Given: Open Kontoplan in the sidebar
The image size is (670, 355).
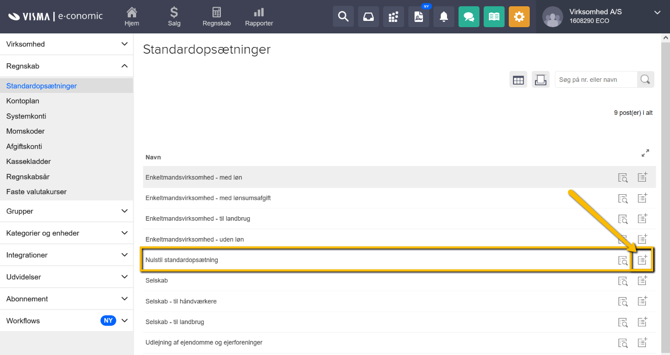Looking at the screenshot, I should [x=23, y=101].
